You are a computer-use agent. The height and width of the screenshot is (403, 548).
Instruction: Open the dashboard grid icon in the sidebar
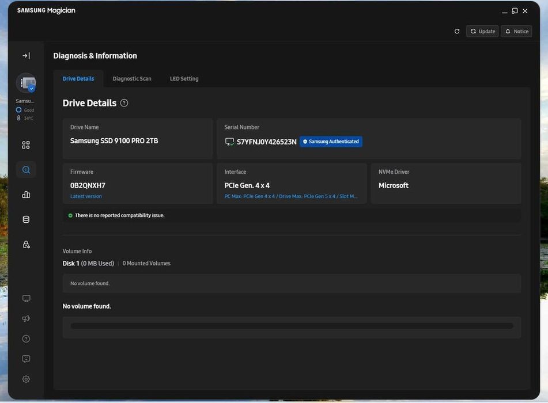(26, 145)
